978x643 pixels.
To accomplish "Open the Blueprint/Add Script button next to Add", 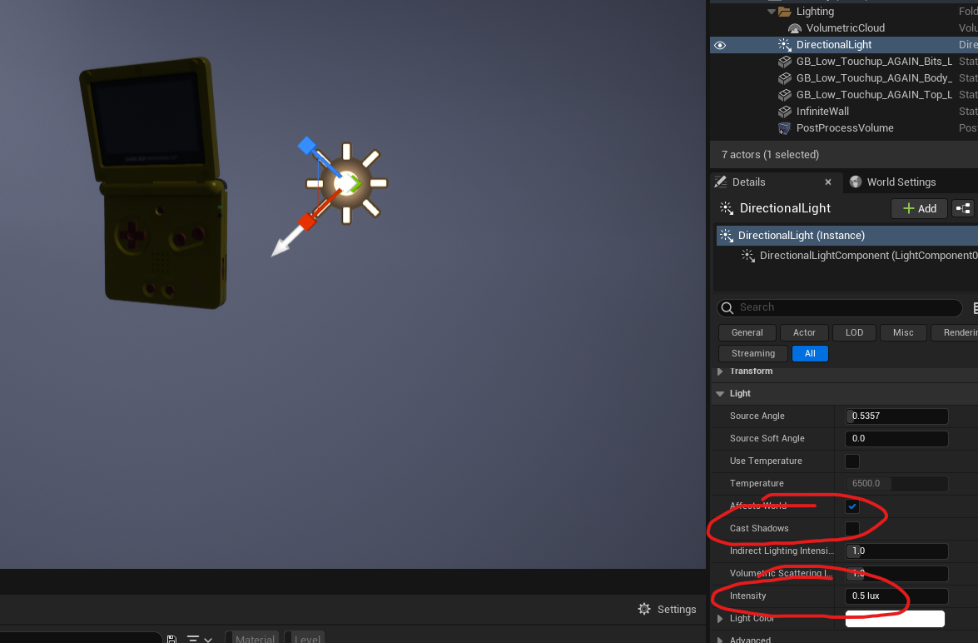I will click(963, 208).
